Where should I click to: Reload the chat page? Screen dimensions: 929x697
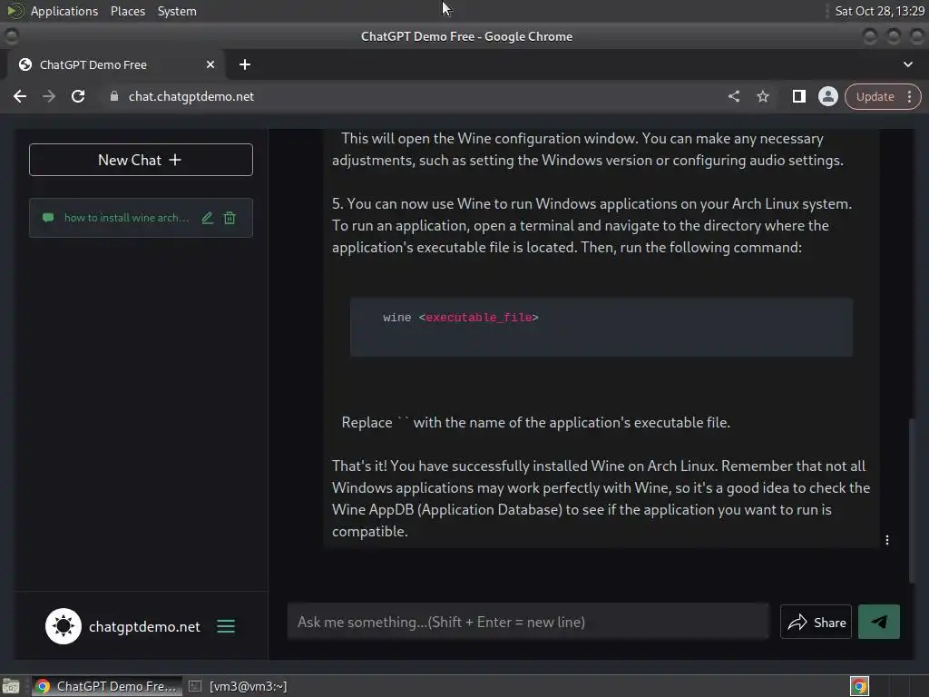[x=78, y=96]
